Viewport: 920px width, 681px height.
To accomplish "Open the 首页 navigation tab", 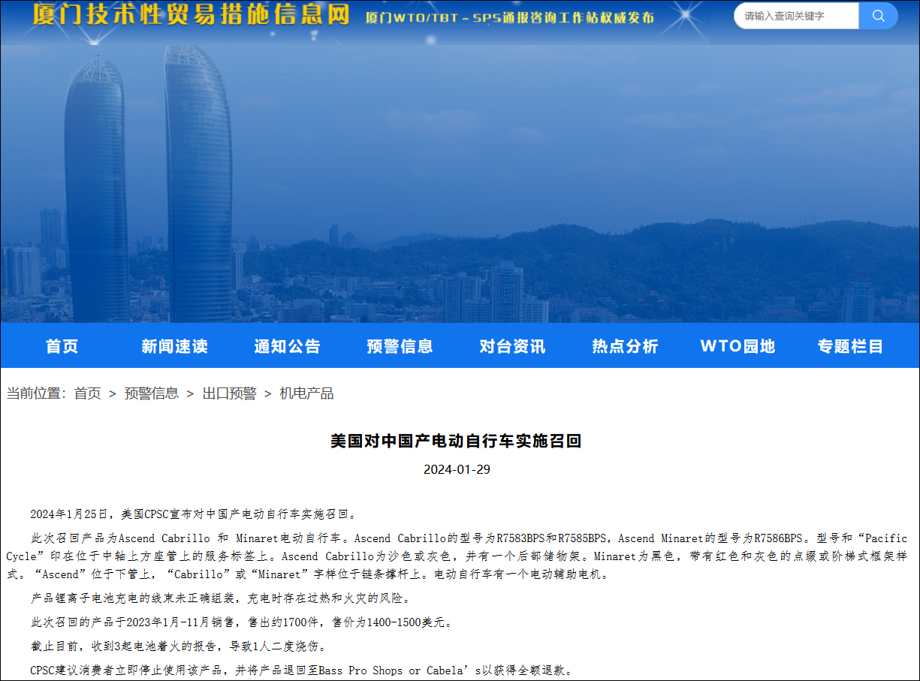I will click(x=62, y=346).
